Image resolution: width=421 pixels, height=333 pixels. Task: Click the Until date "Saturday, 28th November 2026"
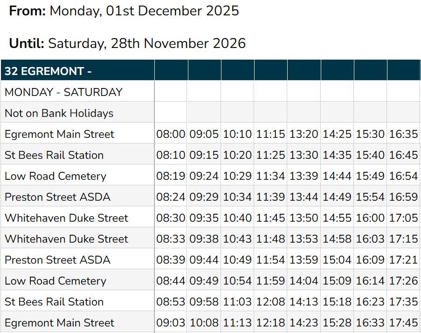(x=147, y=43)
